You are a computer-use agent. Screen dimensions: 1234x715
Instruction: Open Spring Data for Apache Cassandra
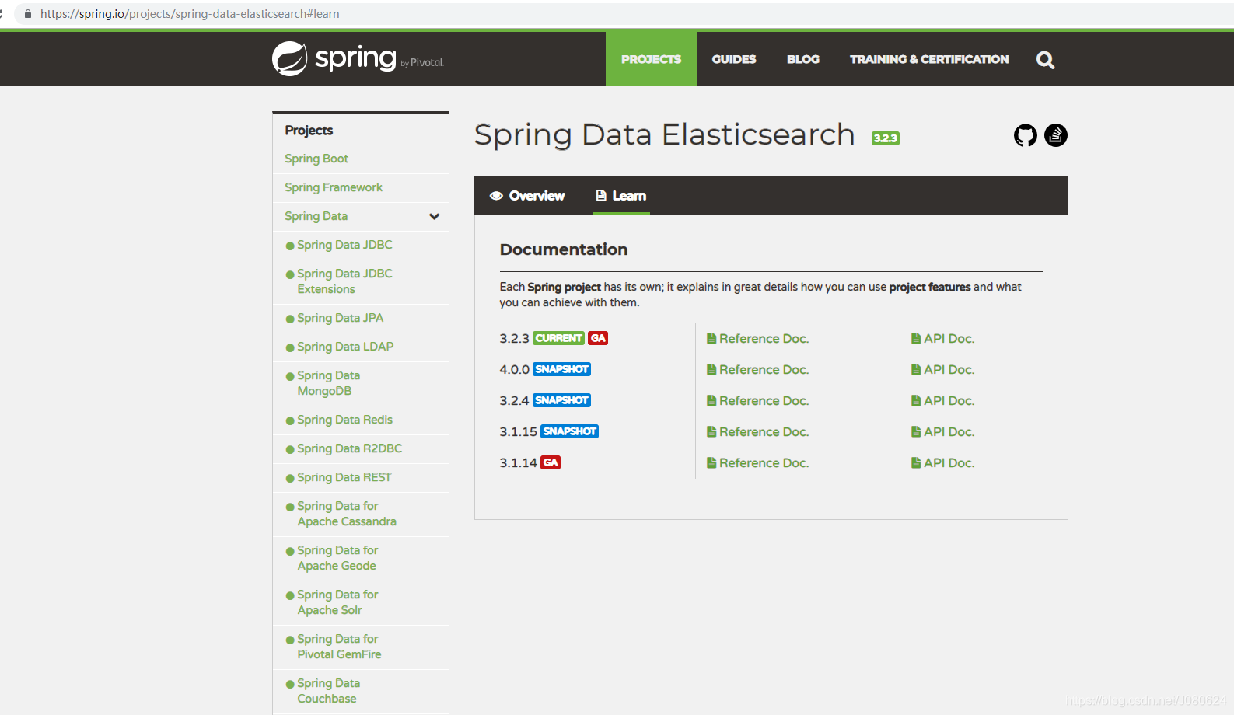[x=347, y=514]
